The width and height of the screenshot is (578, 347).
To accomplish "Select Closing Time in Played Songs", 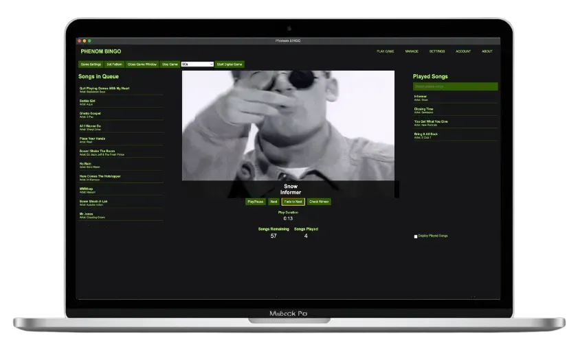I will 424,108.
